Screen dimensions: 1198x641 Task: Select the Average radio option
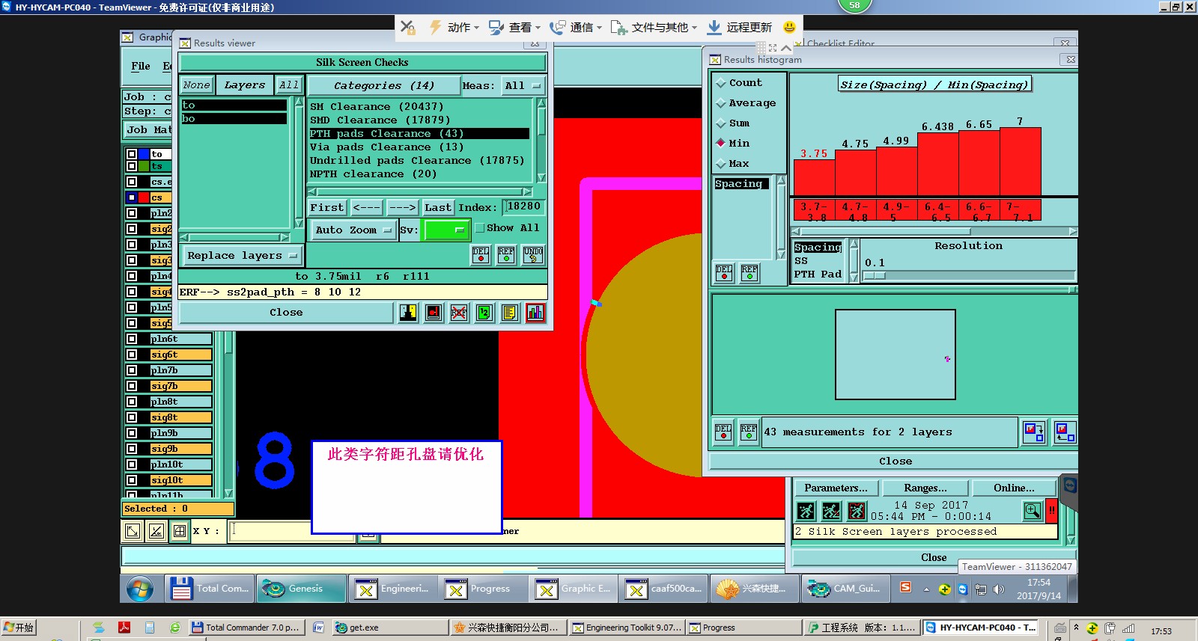(x=746, y=103)
